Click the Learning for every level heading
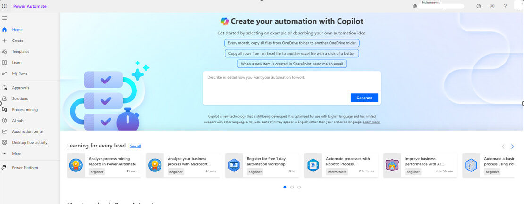The width and height of the screenshot is (524, 204). pos(96,146)
